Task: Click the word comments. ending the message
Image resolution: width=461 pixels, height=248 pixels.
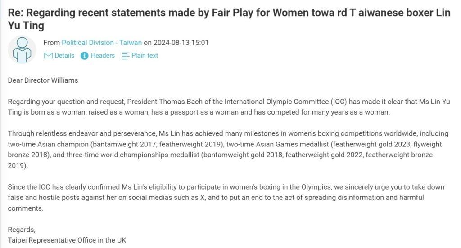Action: pyautogui.click(x=26, y=208)
